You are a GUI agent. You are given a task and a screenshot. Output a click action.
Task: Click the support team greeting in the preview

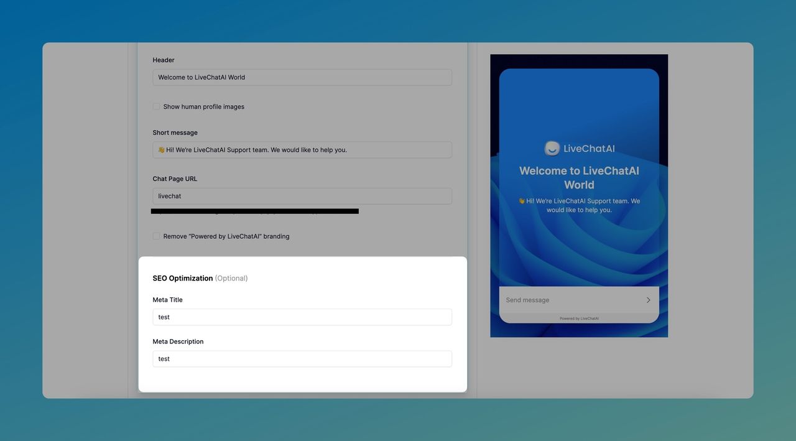(579, 205)
